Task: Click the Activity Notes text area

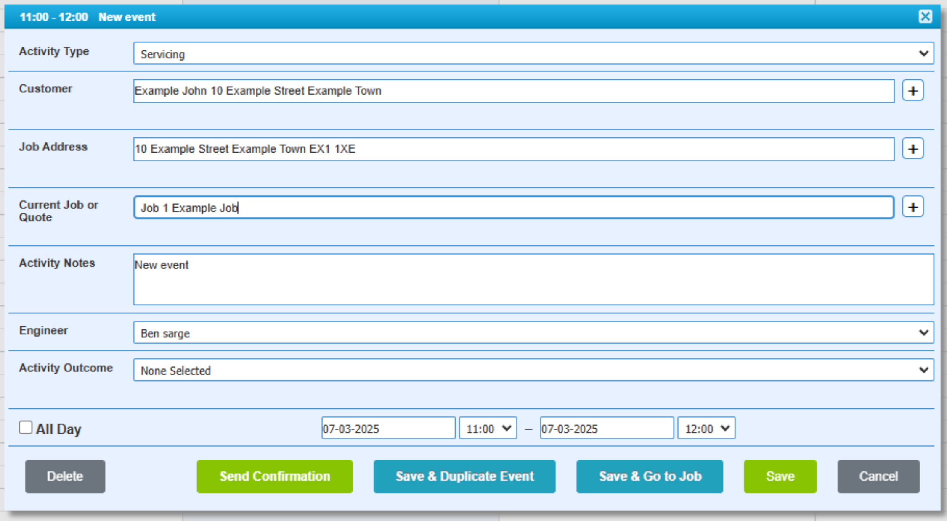Action: tap(533, 279)
